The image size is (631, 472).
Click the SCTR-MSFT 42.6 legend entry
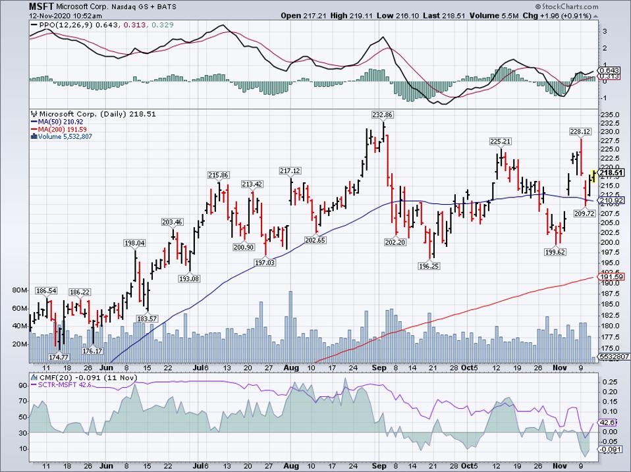click(x=65, y=384)
